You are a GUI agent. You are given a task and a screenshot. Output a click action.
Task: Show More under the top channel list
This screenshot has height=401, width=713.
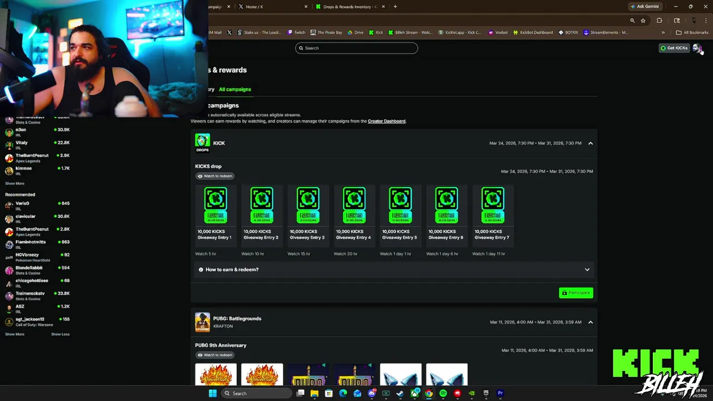[14, 183]
